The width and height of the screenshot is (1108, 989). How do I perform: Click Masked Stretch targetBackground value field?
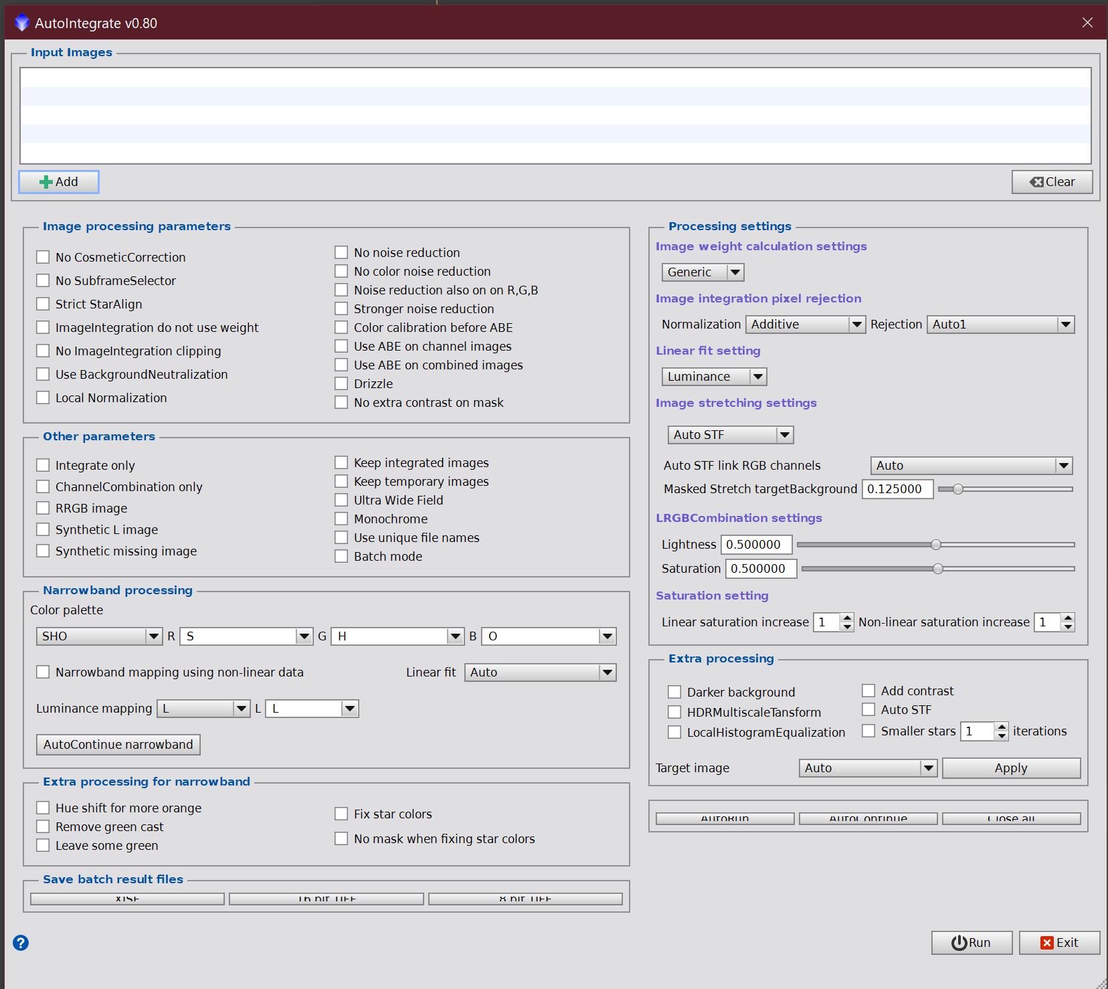coord(897,489)
